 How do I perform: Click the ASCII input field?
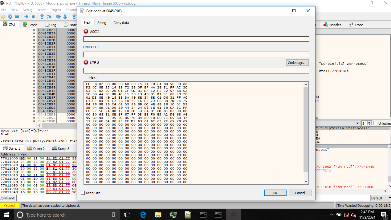[196, 39]
